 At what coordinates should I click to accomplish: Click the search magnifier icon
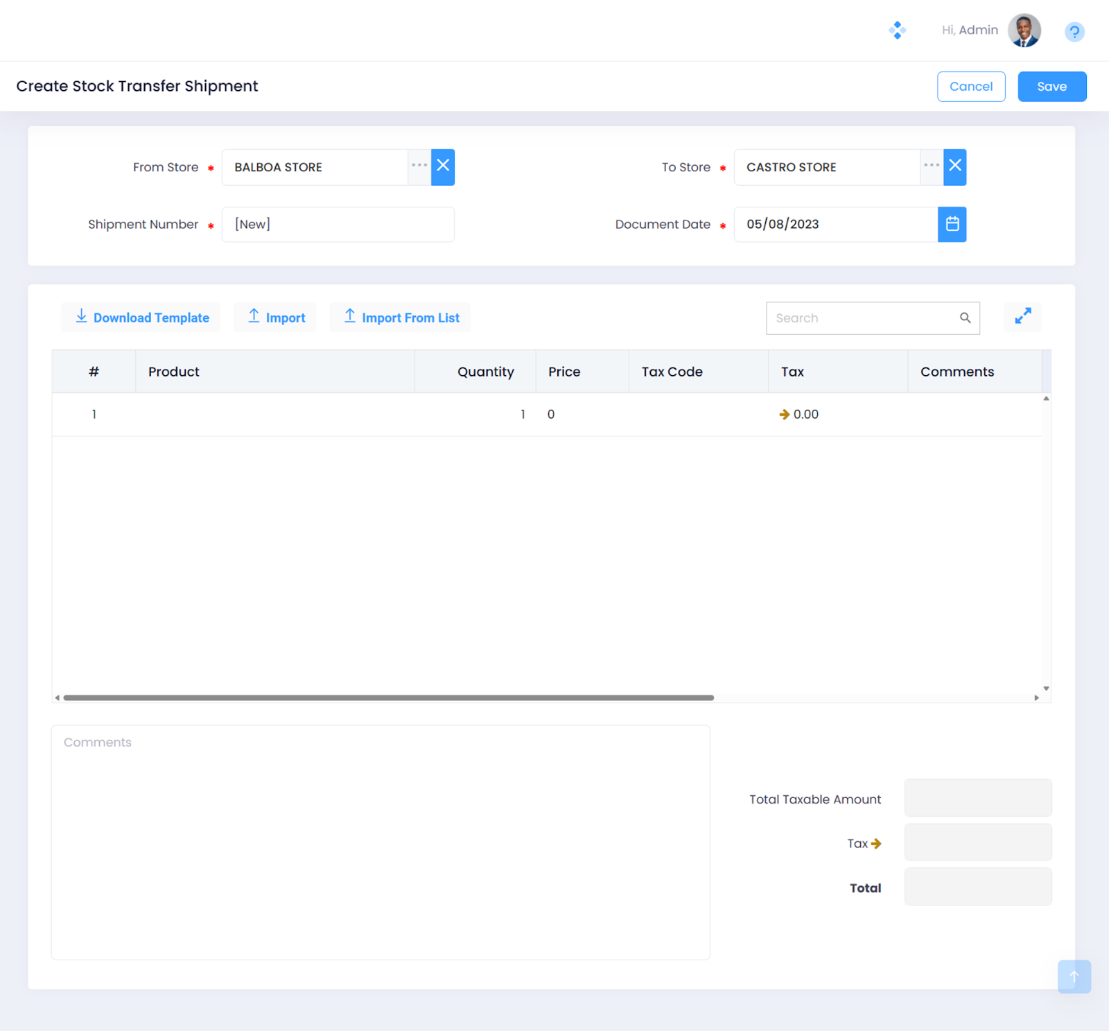pos(965,318)
